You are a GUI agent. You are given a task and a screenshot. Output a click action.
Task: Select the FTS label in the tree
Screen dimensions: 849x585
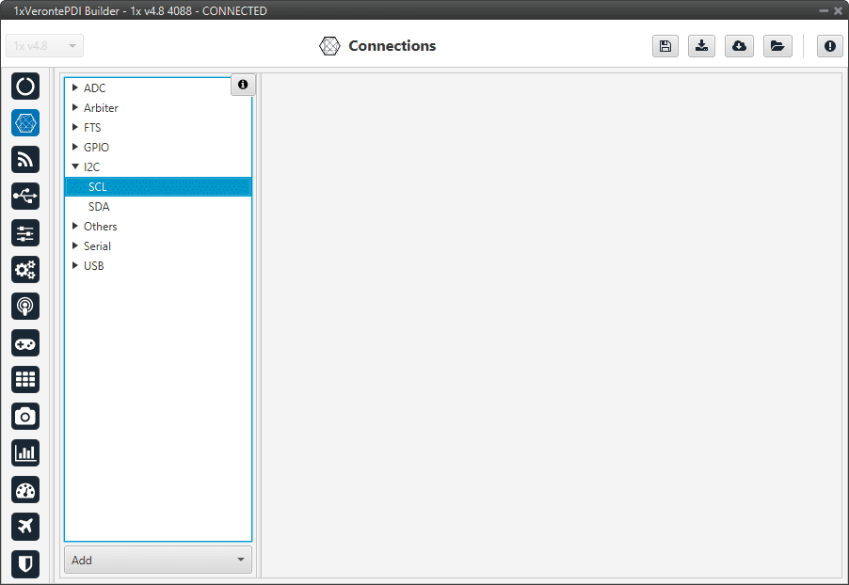pos(92,127)
